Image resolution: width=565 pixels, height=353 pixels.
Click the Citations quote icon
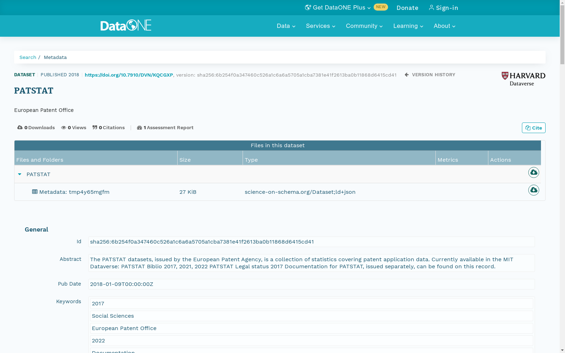[95, 127]
